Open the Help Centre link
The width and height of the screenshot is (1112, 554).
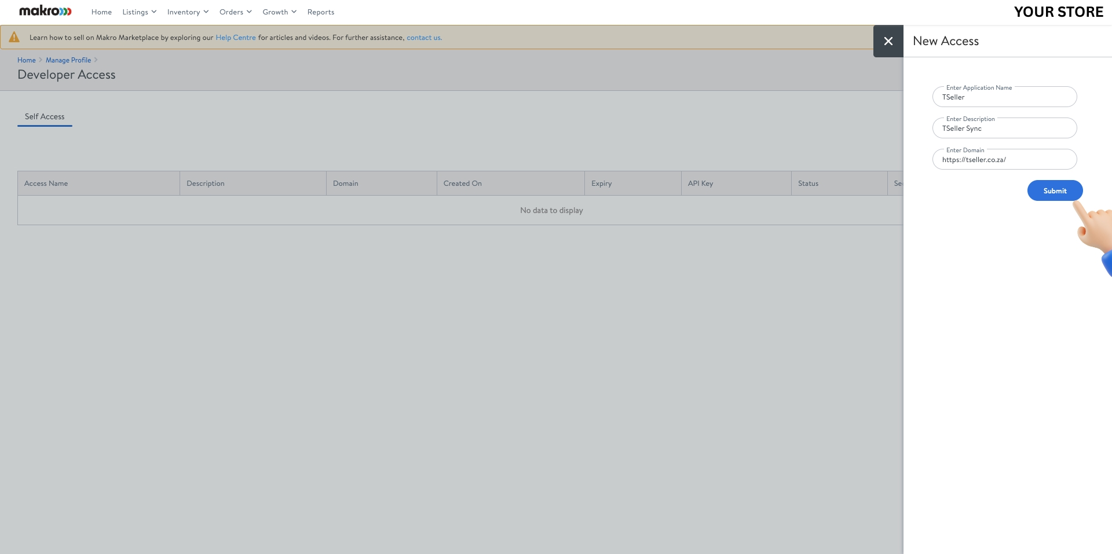(235, 37)
